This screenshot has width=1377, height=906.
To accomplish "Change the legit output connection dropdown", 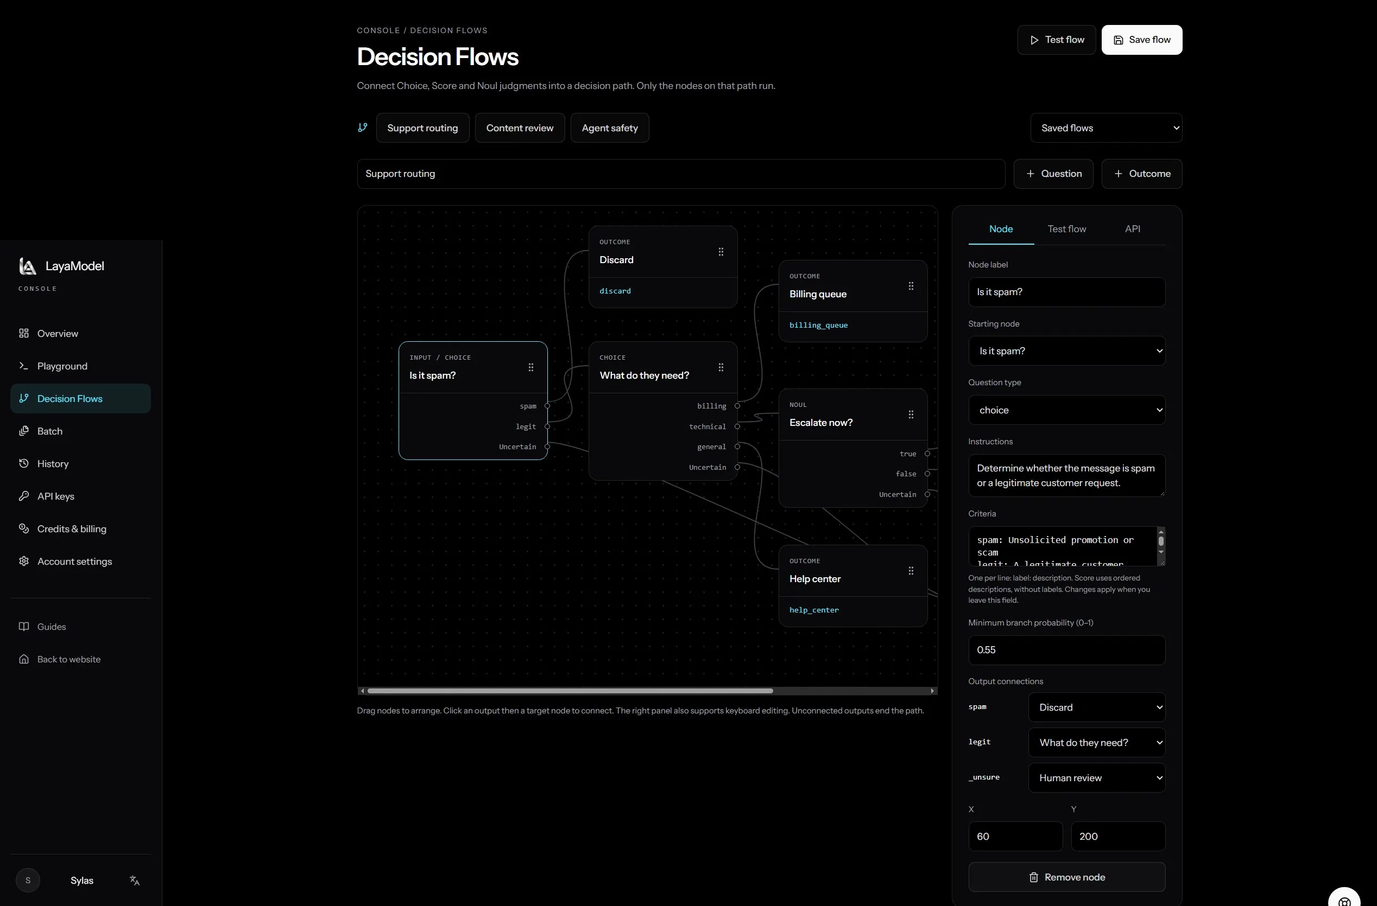I will [1096, 742].
